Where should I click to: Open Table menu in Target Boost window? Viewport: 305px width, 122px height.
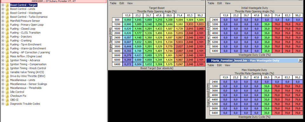click(113, 3)
